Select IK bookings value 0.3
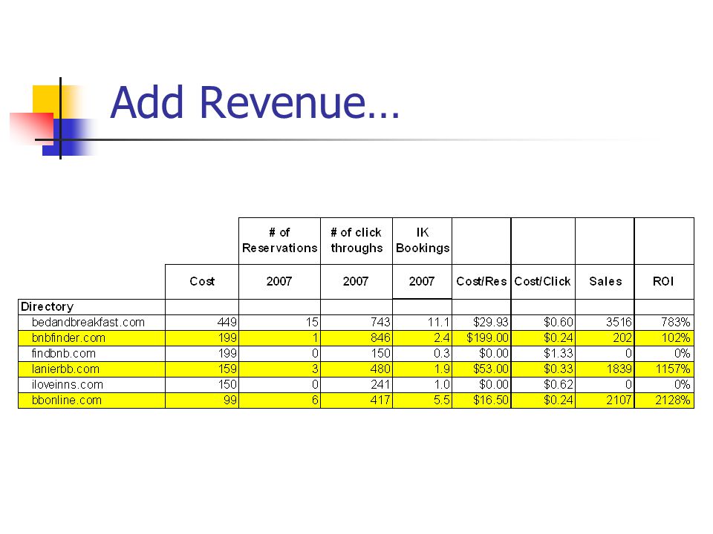Viewport: 713px width, 534px height. pyautogui.click(x=423, y=354)
